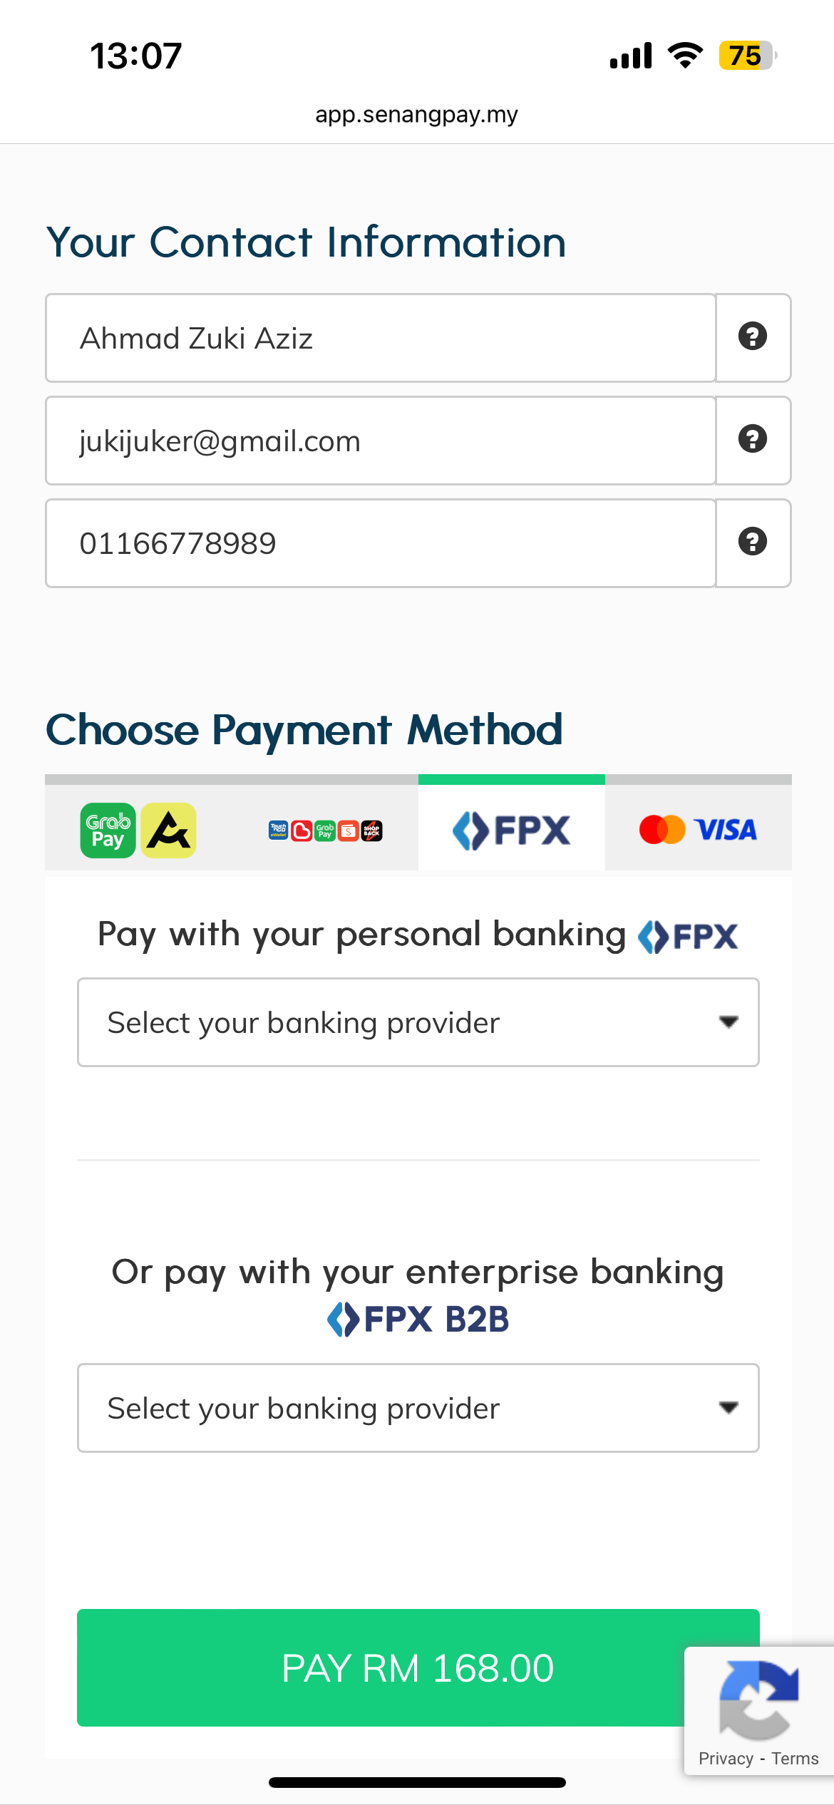Click the help icon beside the email field

point(753,439)
